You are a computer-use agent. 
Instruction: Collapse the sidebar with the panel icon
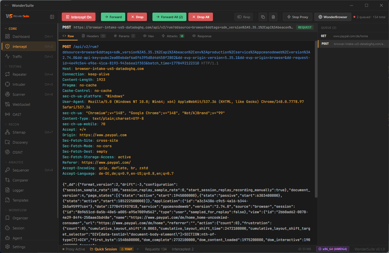point(52,17)
